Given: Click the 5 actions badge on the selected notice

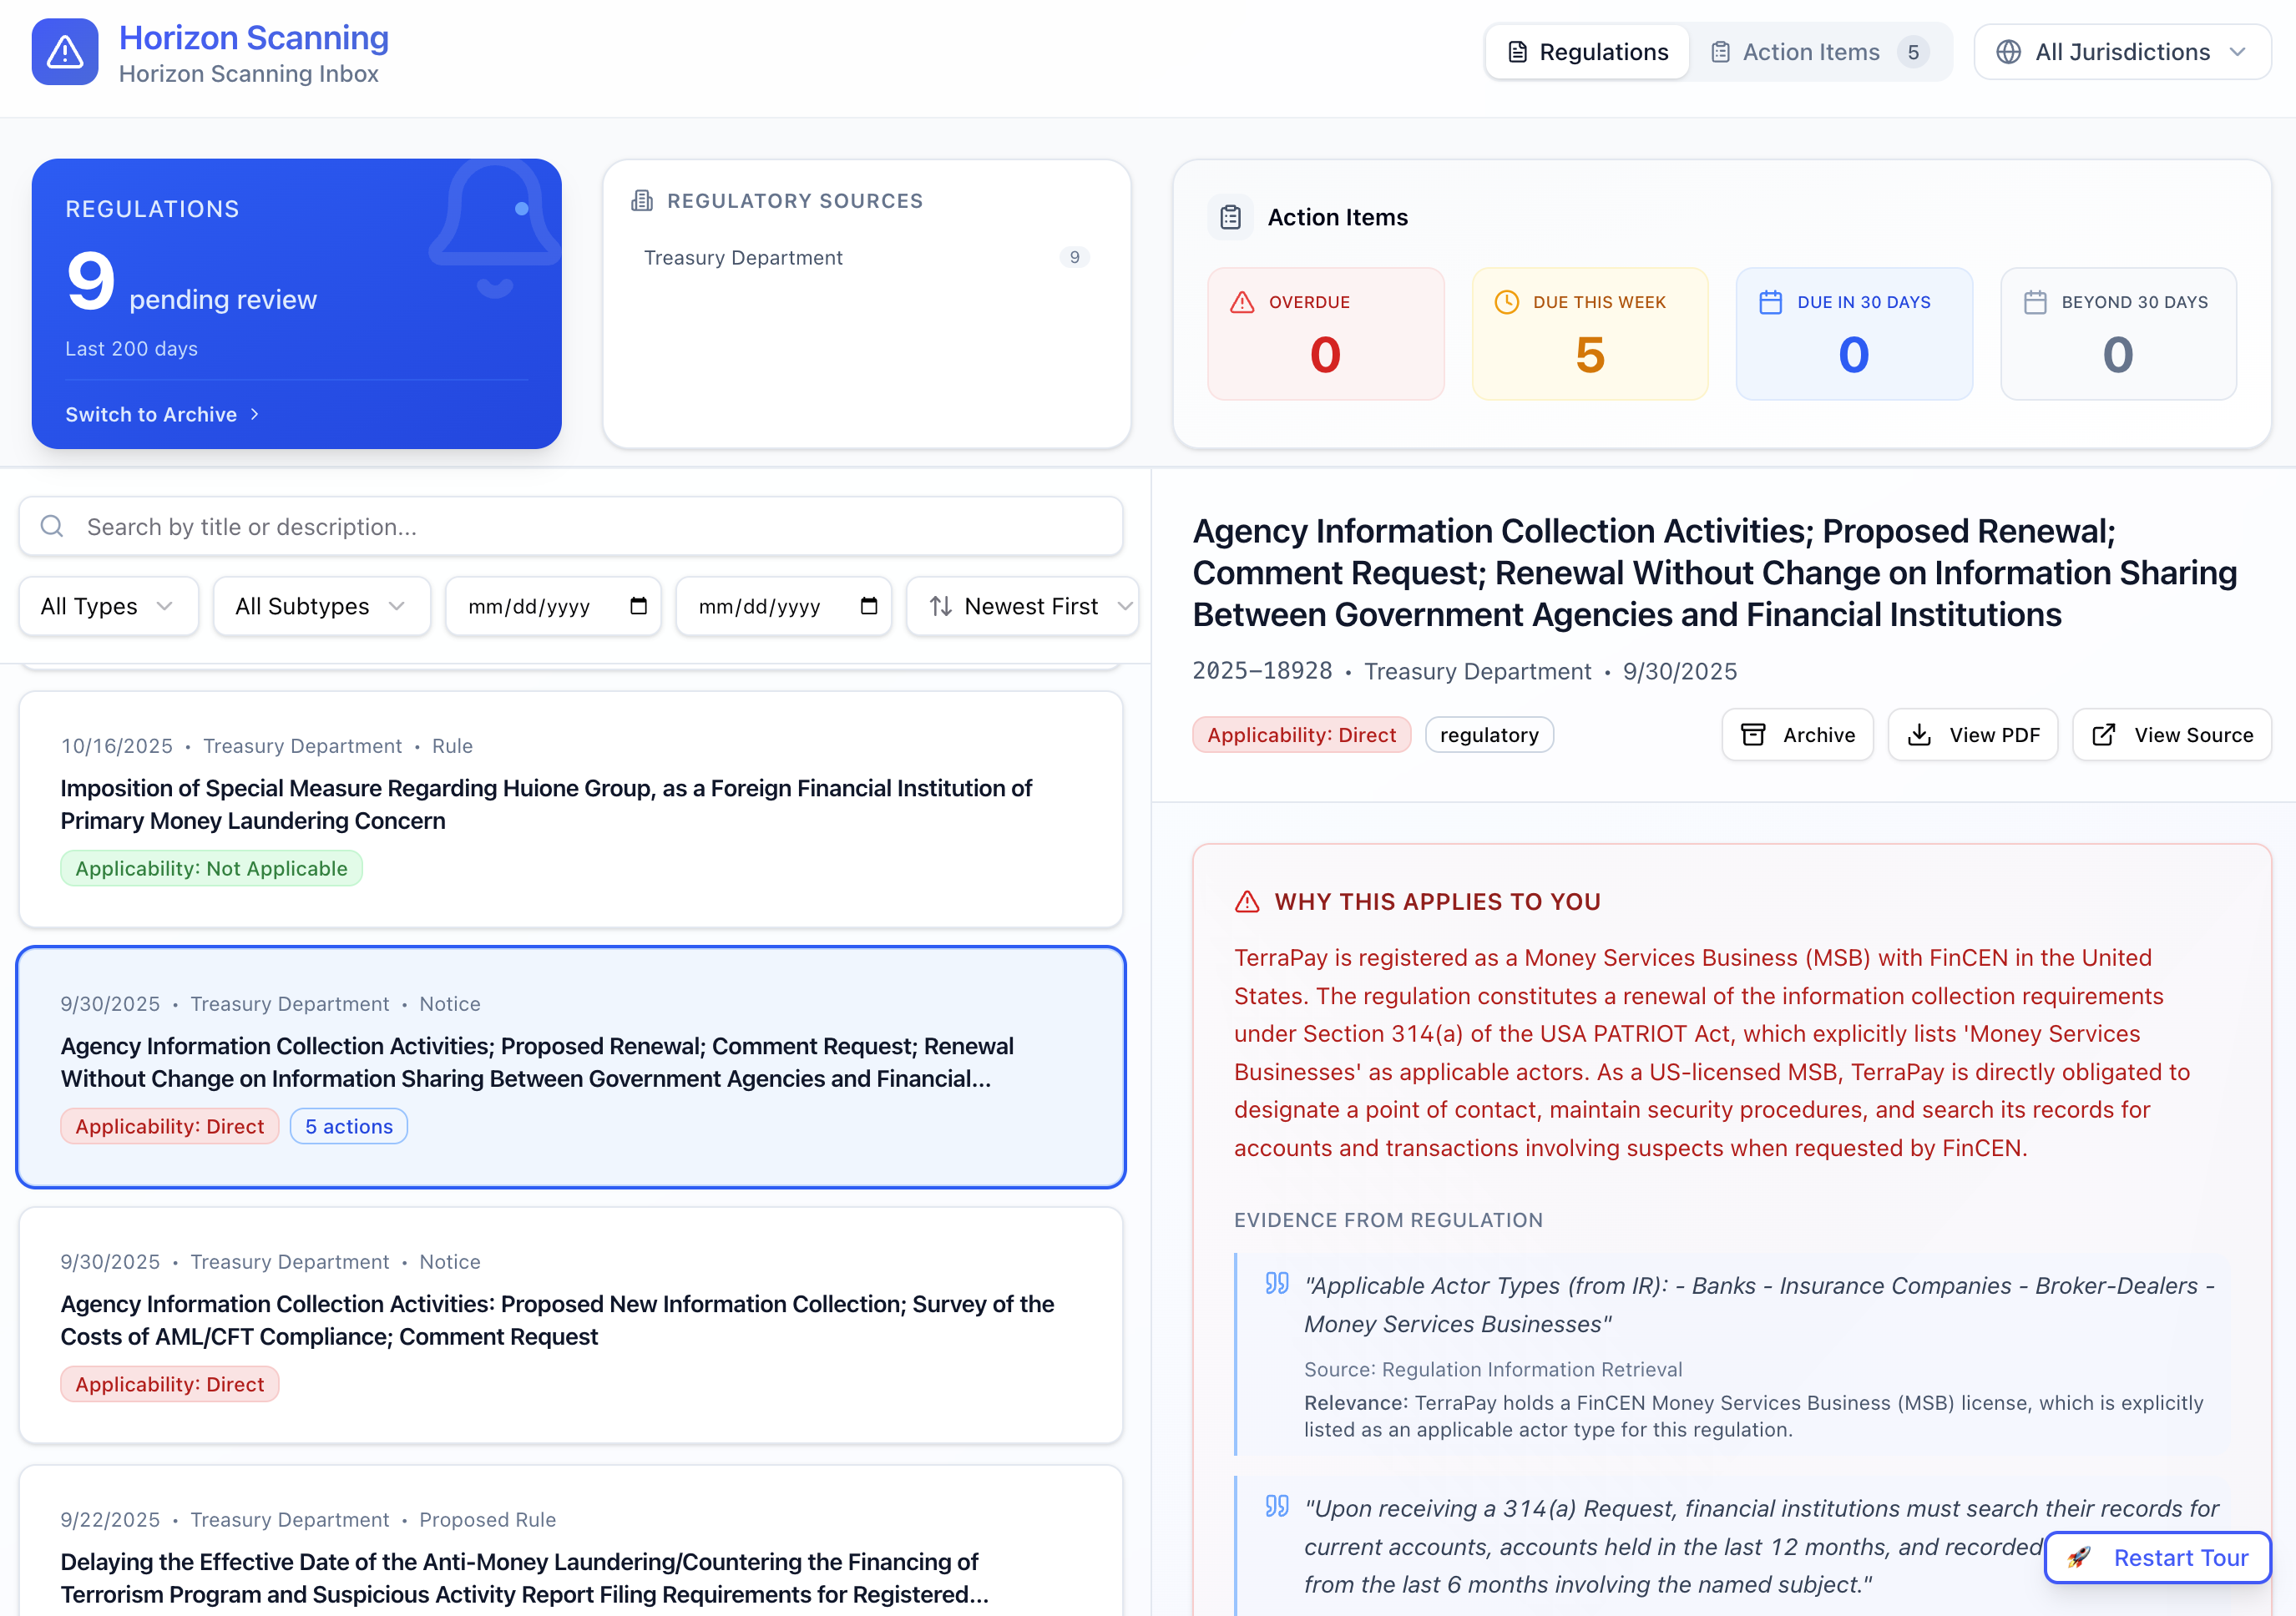Looking at the screenshot, I should point(348,1126).
